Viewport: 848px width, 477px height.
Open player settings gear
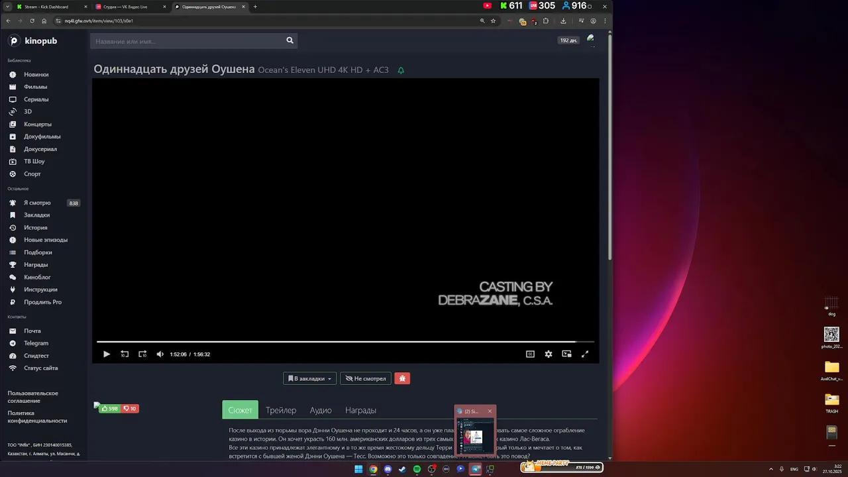pyautogui.click(x=549, y=354)
